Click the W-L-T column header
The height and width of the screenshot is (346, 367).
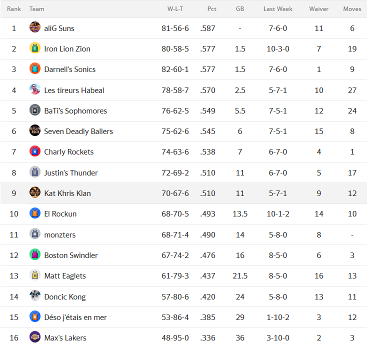[x=175, y=9]
